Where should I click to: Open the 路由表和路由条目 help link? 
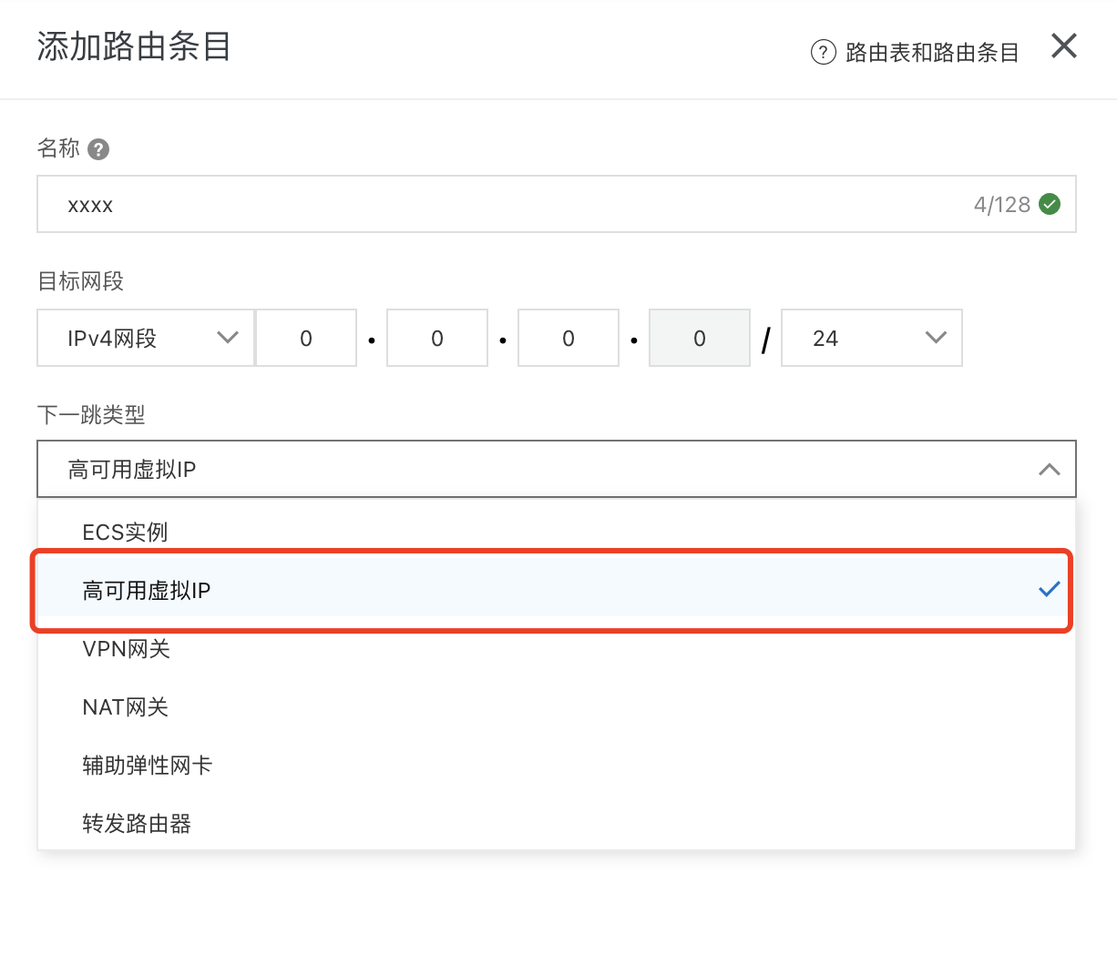[932, 53]
